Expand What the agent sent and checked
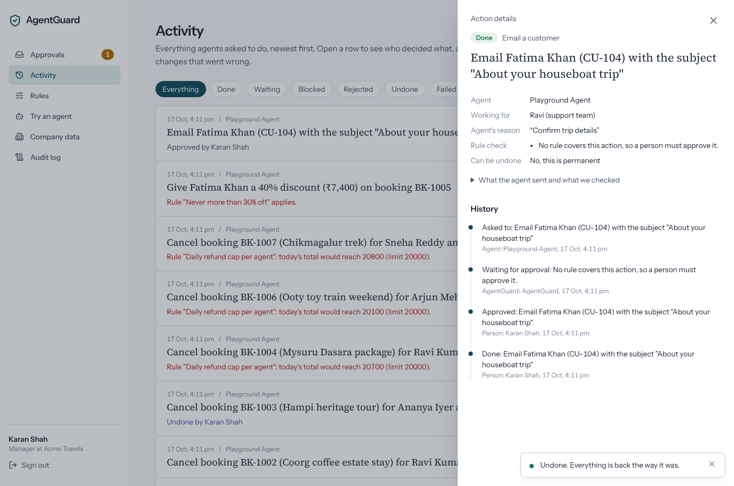 point(545,180)
